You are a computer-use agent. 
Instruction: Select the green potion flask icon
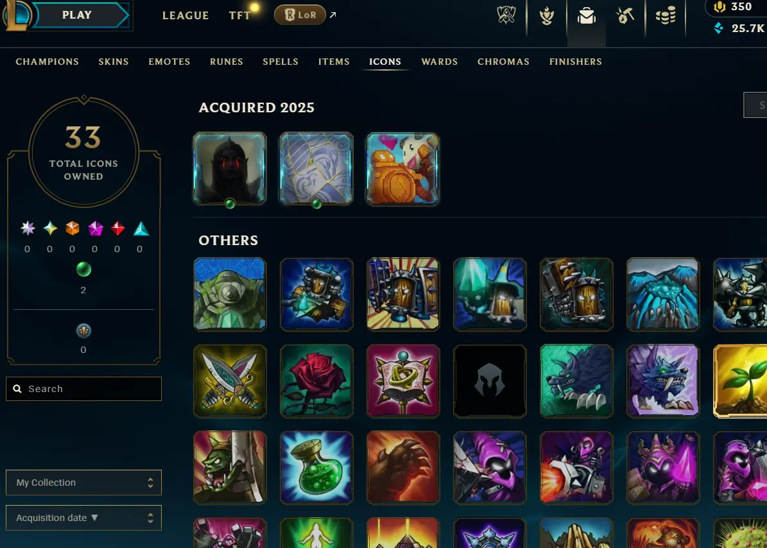tap(316, 467)
